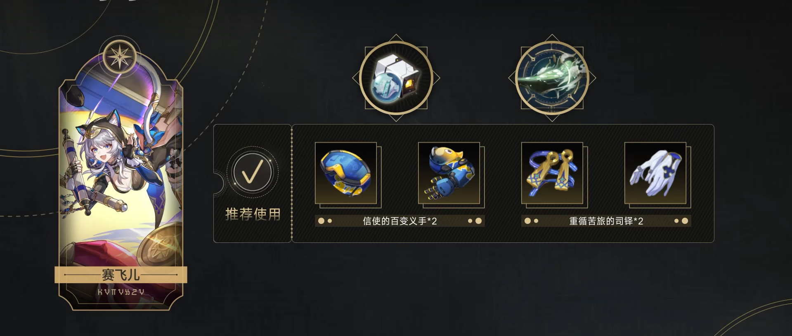
Task: Click the rune script text under 赛飞儿
Action: pyautogui.click(x=121, y=292)
